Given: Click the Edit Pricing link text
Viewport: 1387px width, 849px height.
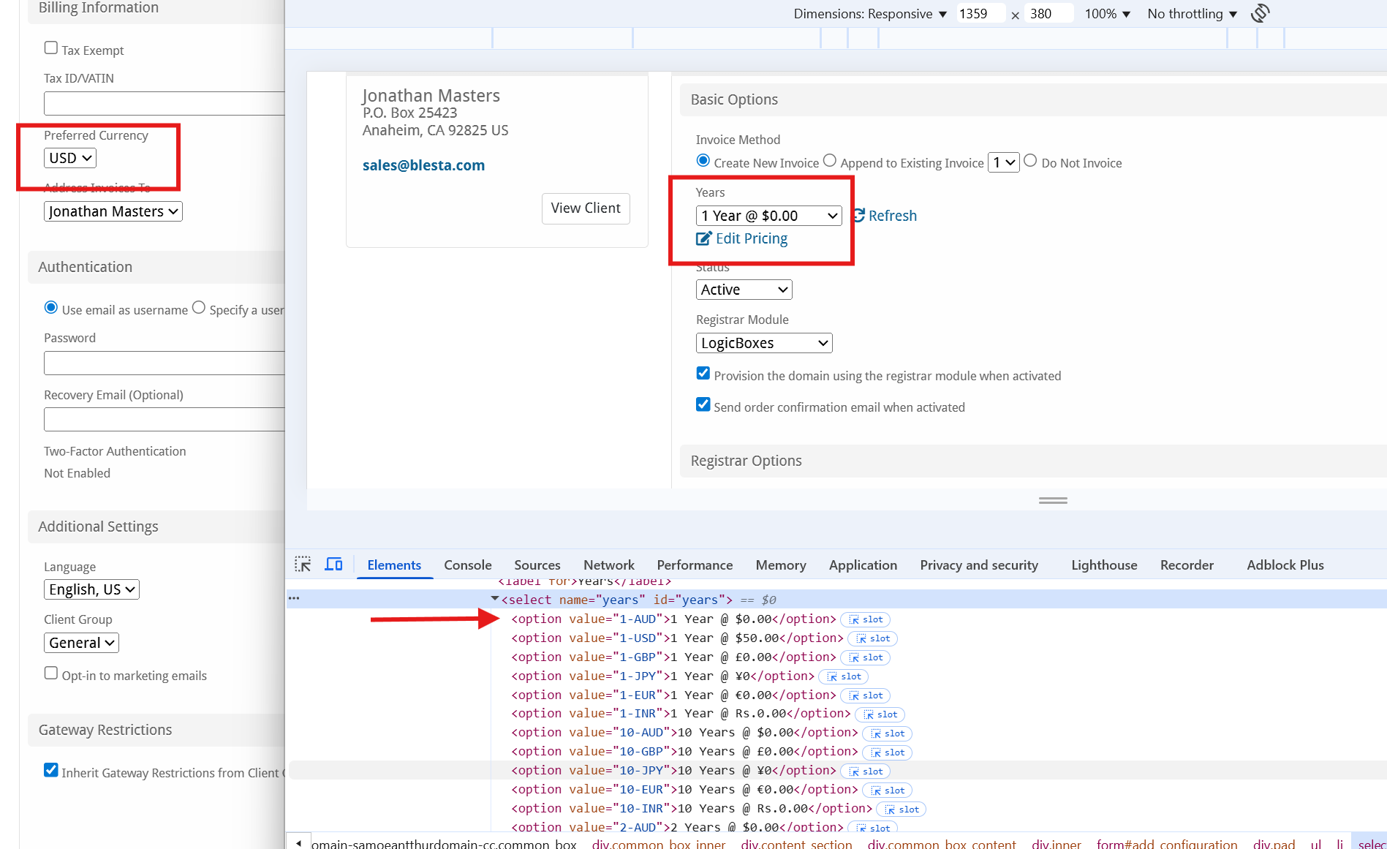Looking at the screenshot, I should [752, 238].
